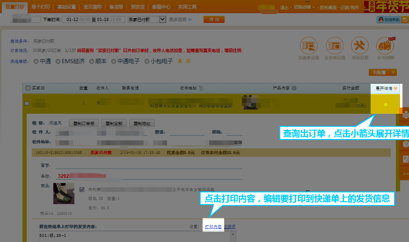Image resolution: width=409 pixels, height=242 pixels.
Task: Open the 买家已付款 order status dropdown
Action: [163, 19]
